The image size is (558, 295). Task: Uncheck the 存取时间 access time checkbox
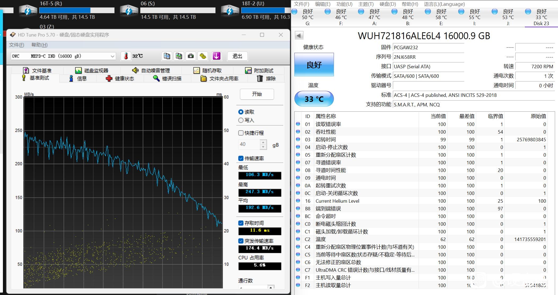(x=241, y=223)
